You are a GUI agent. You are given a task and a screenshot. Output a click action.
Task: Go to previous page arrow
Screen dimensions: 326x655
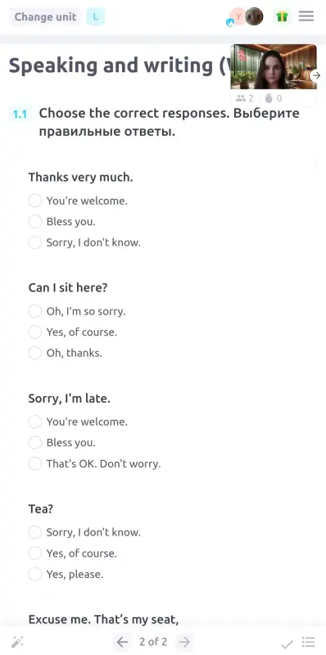tap(122, 642)
